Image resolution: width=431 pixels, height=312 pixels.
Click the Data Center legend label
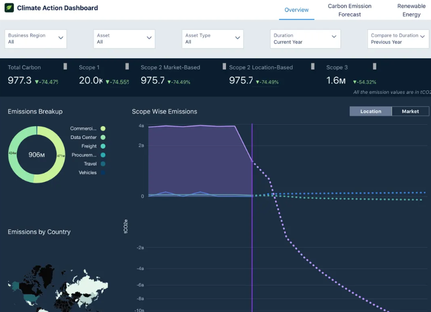[x=83, y=137]
